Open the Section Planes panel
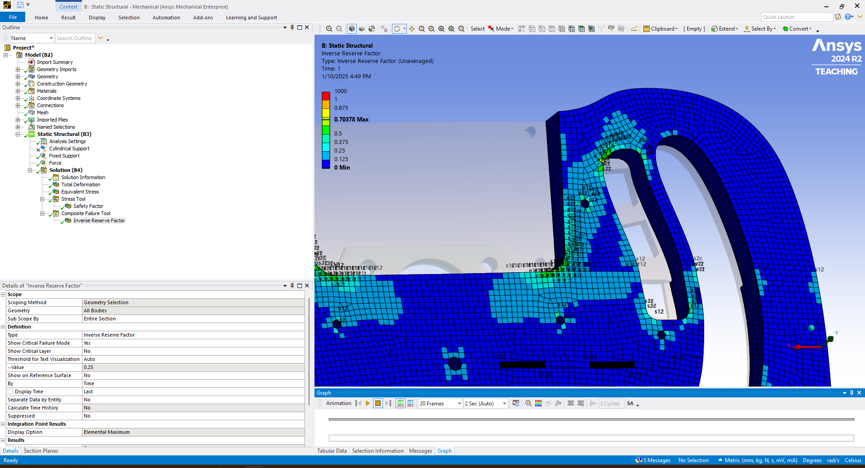865x468 pixels. [41, 451]
